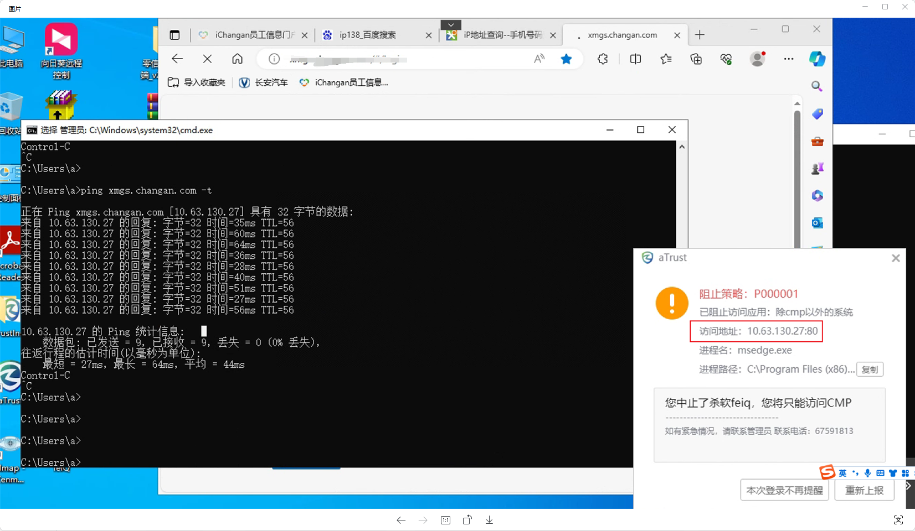This screenshot has height=531, width=915.
Task: Click the 本次登录不再提醒 button
Action: (784, 490)
